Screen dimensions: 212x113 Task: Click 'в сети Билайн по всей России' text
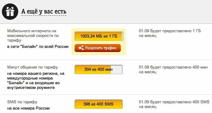(x=38, y=47)
